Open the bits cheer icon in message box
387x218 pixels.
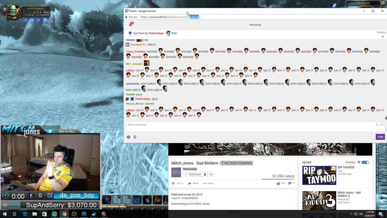[377, 125]
